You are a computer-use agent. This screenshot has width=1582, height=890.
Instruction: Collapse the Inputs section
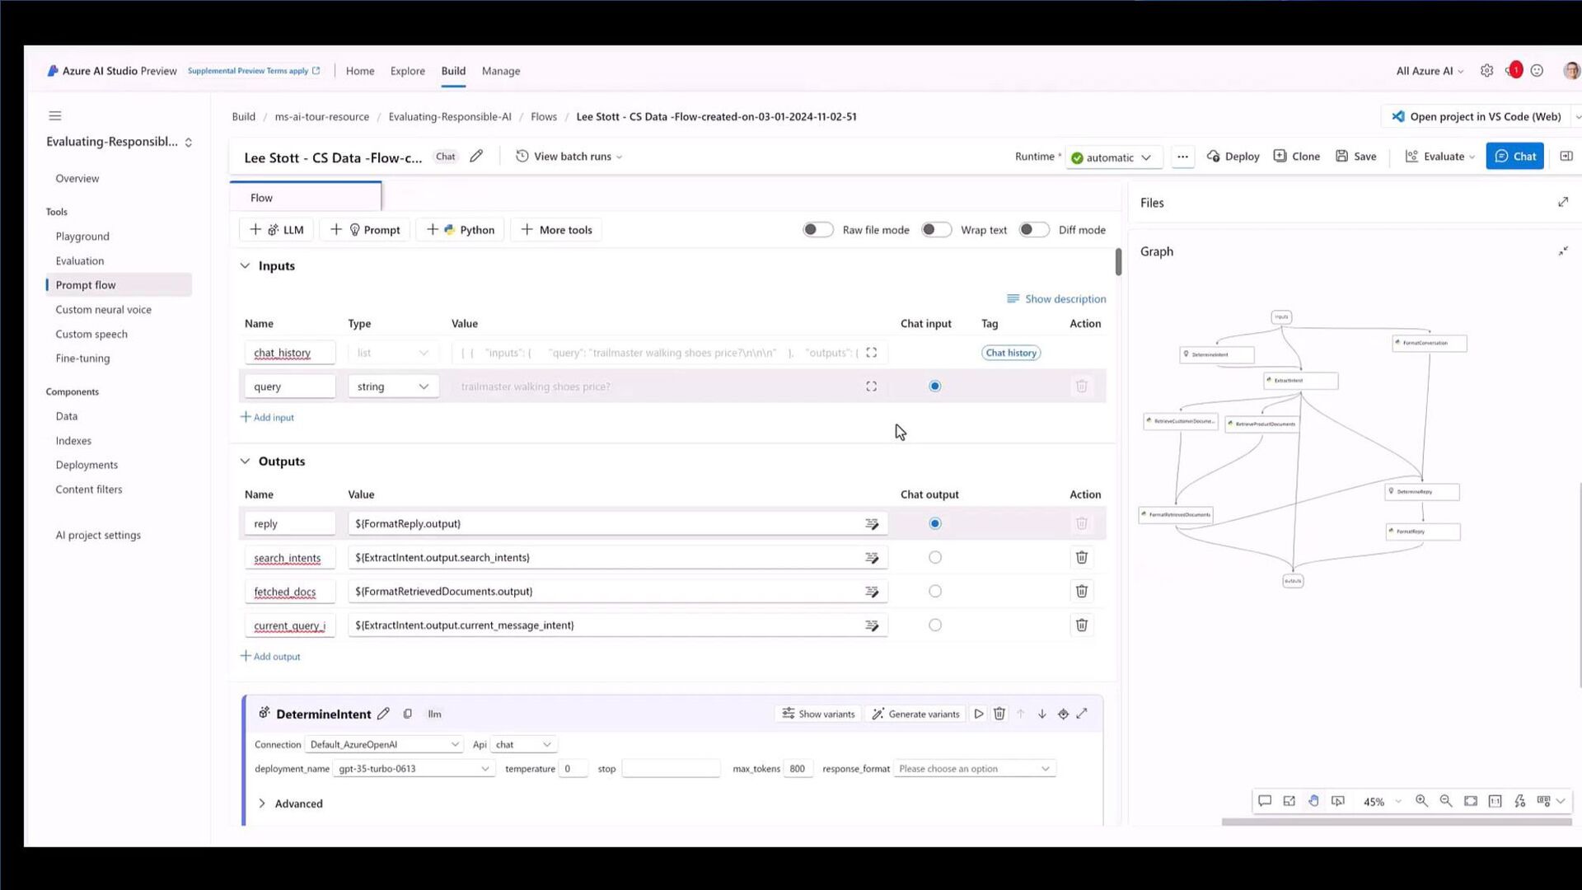[x=245, y=266]
